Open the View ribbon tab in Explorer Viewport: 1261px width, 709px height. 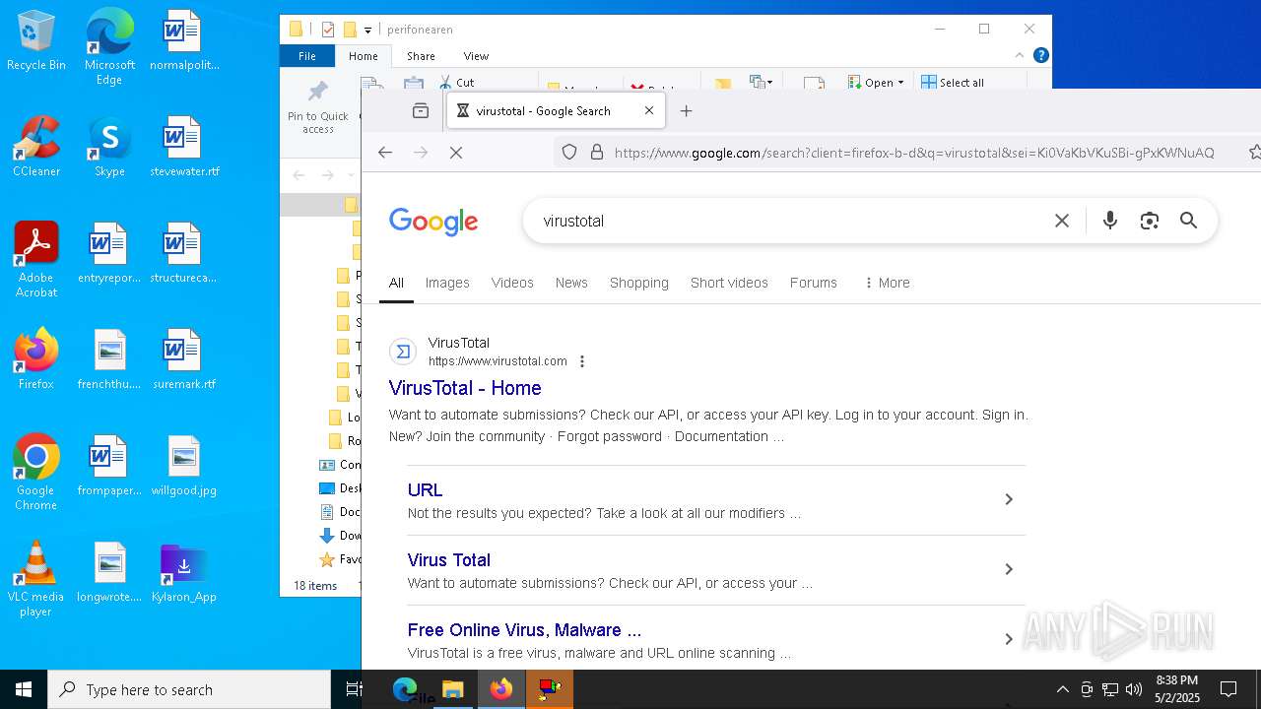point(476,56)
